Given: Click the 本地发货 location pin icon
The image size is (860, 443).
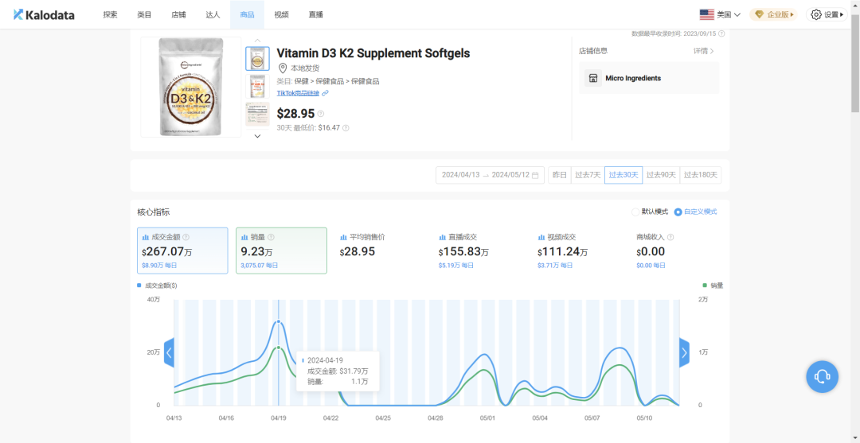Looking at the screenshot, I should 283,68.
